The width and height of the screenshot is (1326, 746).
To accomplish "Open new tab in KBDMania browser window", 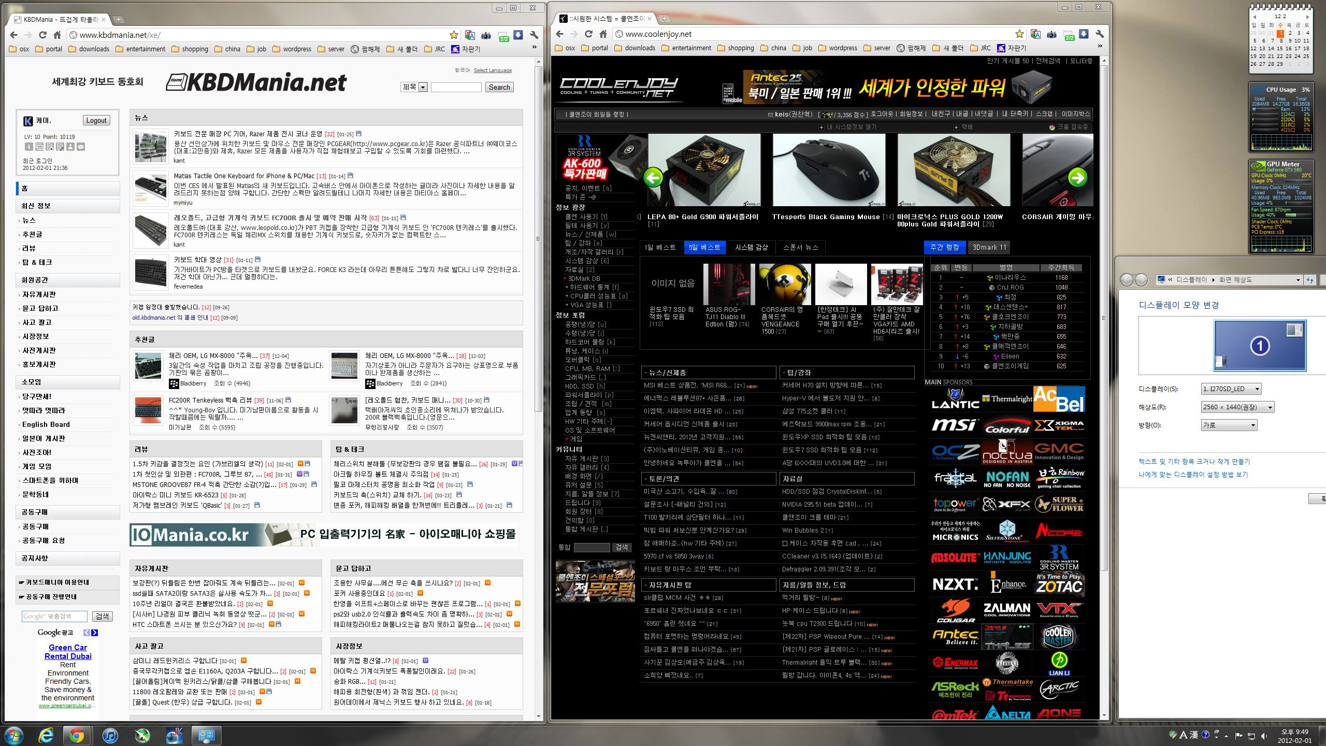I will 118,20.
